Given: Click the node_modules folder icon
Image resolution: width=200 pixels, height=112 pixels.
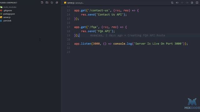Looking at the screenshot, I should (x=1, y=7).
